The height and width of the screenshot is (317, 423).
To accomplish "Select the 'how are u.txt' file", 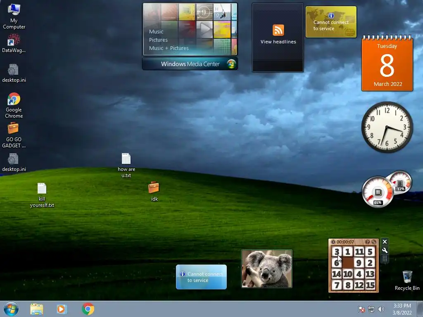I will click(x=126, y=165).
